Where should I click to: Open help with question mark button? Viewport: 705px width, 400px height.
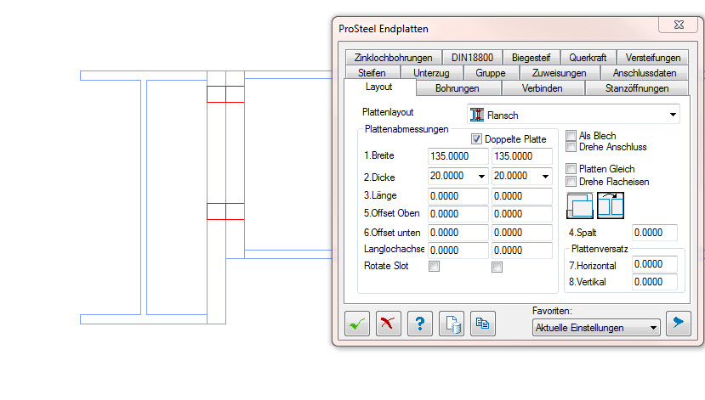[x=420, y=324]
